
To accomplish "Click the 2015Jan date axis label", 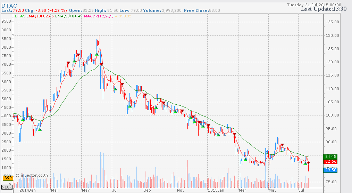I will click(216, 190).
